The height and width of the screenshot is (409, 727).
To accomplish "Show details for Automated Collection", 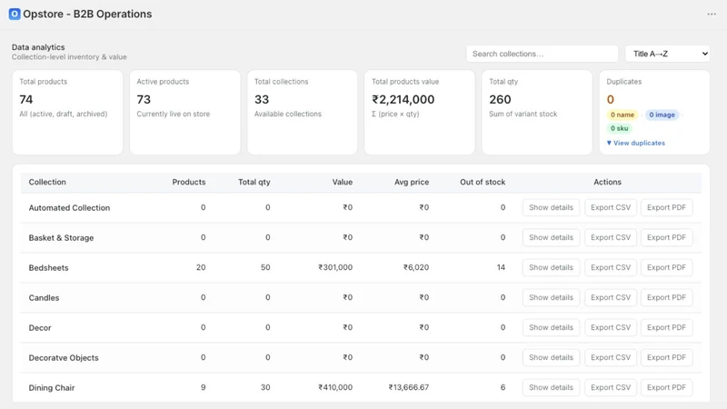I will point(551,207).
